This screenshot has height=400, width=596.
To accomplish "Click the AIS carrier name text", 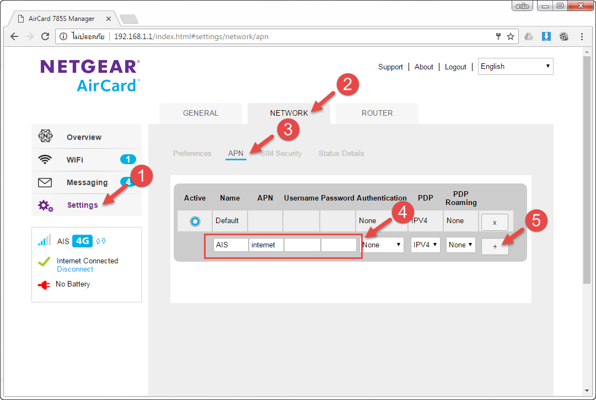I will [63, 241].
